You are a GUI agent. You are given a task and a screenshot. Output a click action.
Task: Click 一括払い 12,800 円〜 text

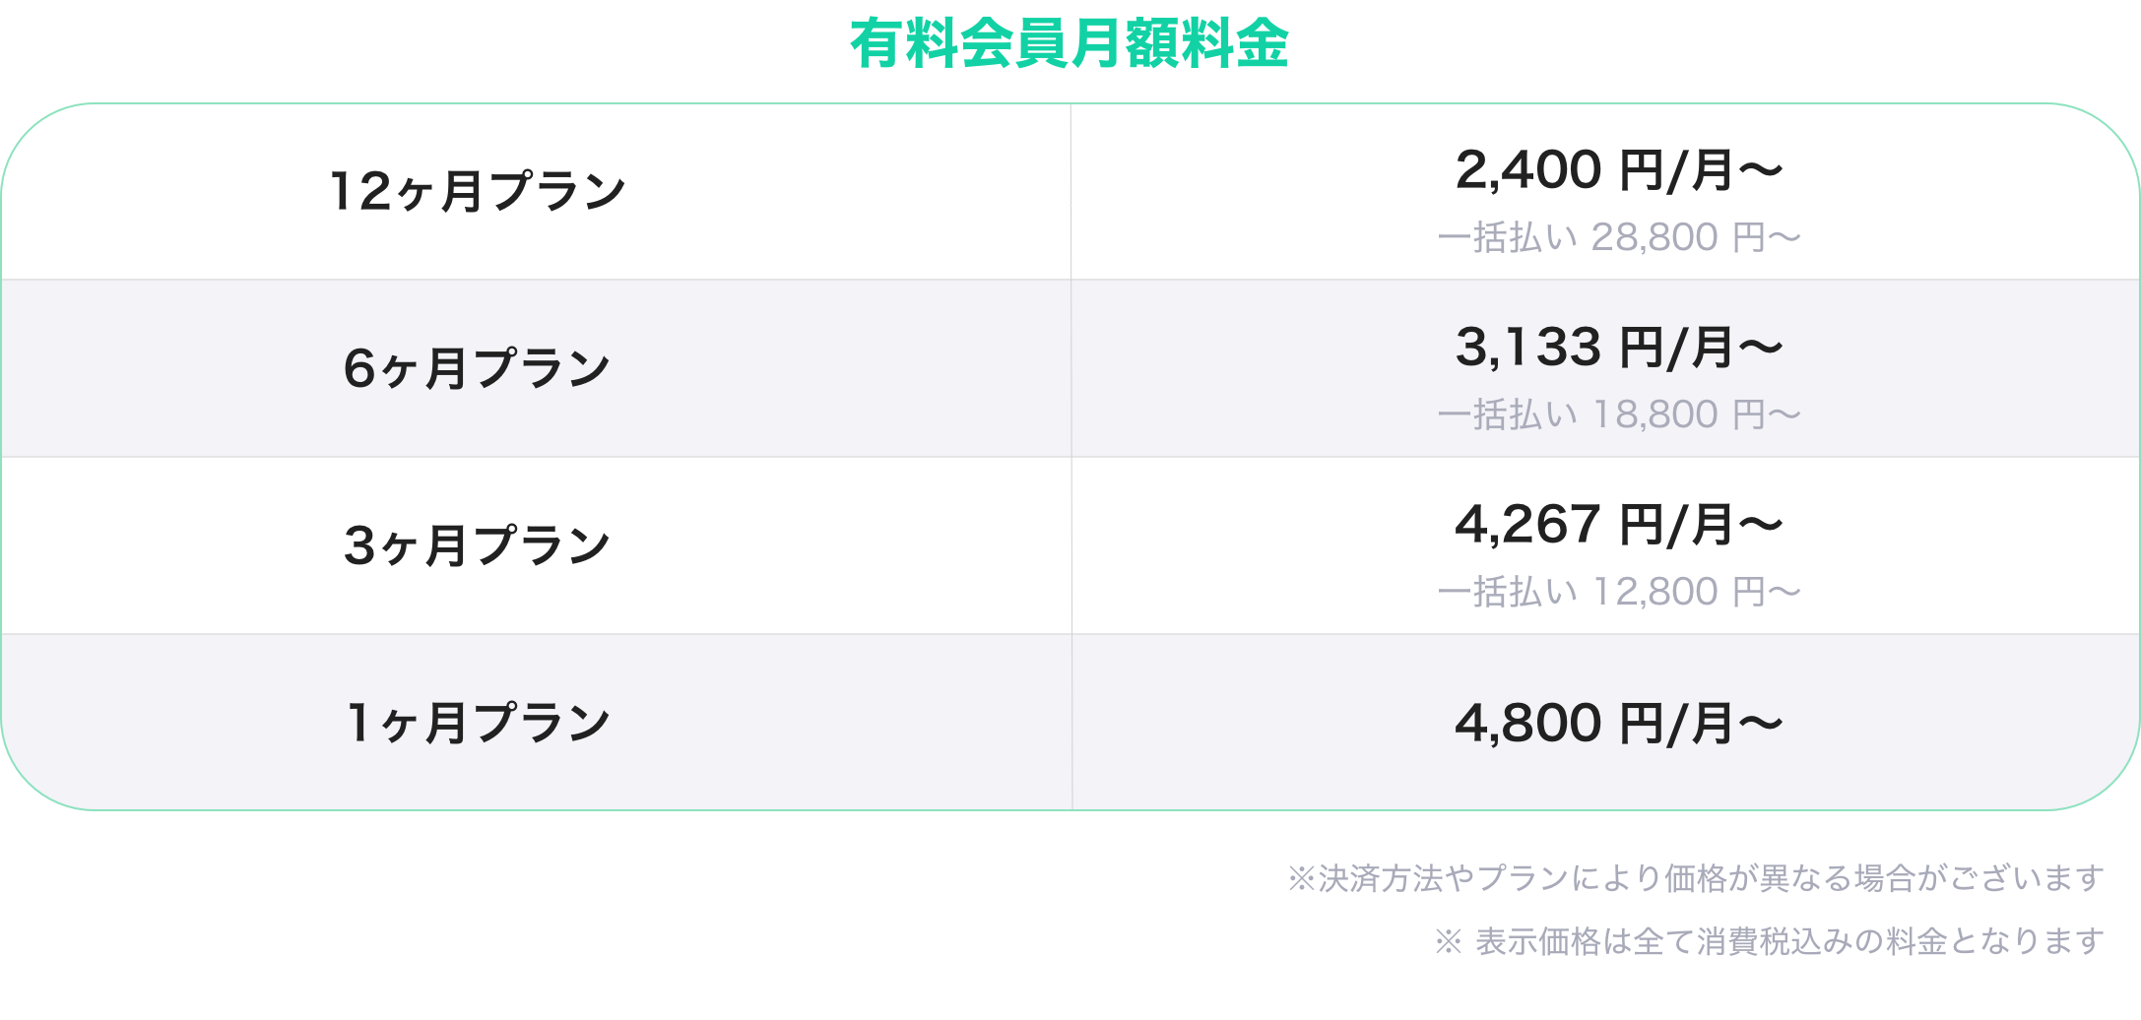click(1619, 592)
